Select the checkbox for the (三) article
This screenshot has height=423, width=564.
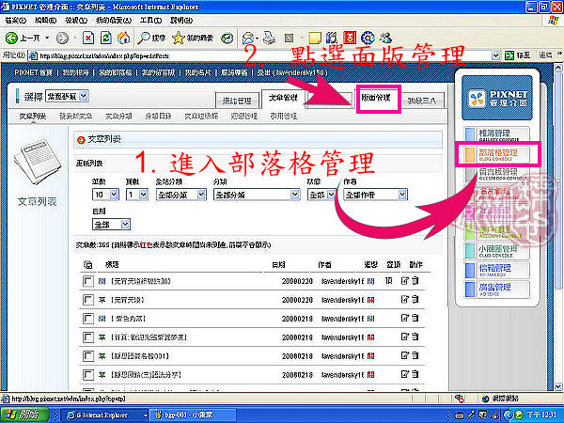87,375
